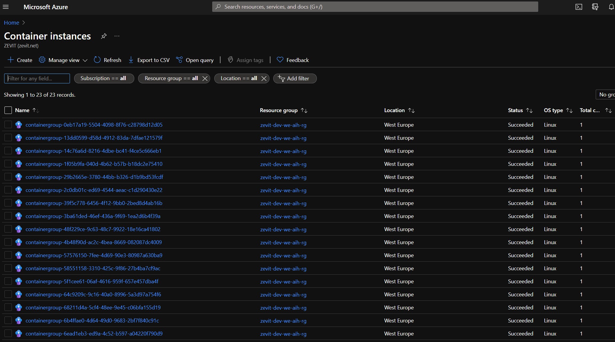Export the list to CSV
The height and width of the screenshot is (342, 615).
point(149,60)
